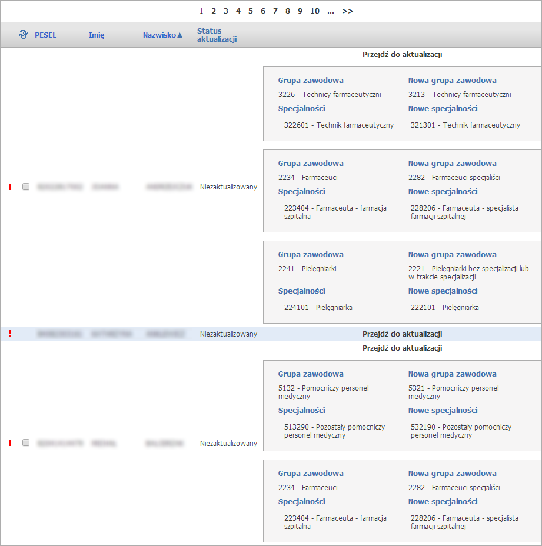Viewport: 542px width, 546px height.
Task: Sort by the Imię column header
Action: point(97,35)
